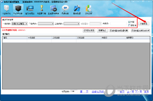Toggle the lower unchecked checkbox near 开始筛选
This screenshot has height=101, width=153.
[129, 25]
